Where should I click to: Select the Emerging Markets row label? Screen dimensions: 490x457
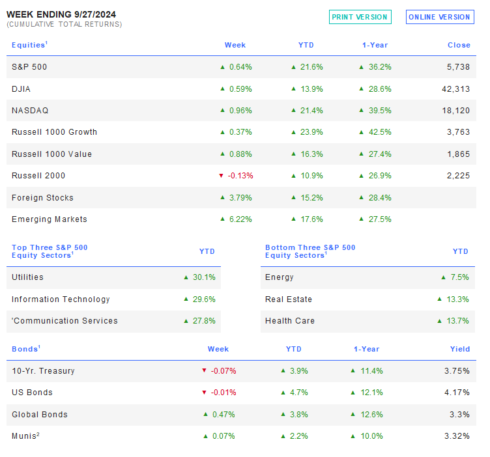pos(50,219)
